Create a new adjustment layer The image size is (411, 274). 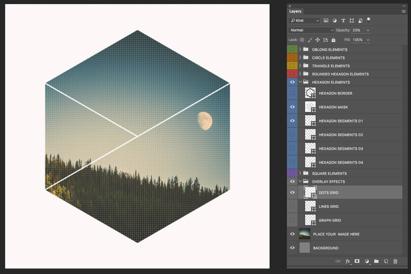[x=366, y=261]
